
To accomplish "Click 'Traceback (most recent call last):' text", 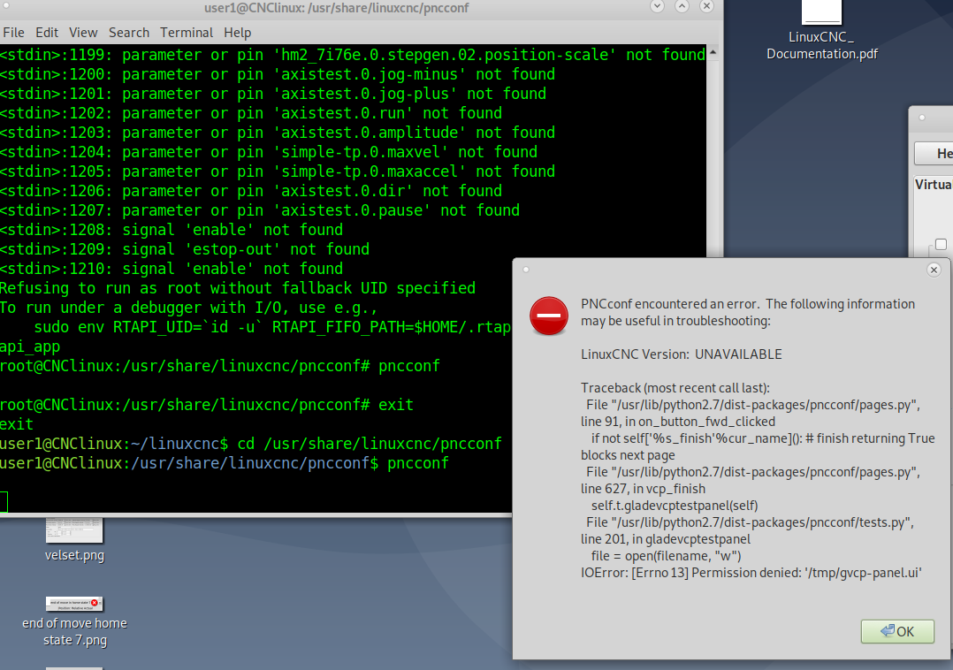I will [675, 388].
